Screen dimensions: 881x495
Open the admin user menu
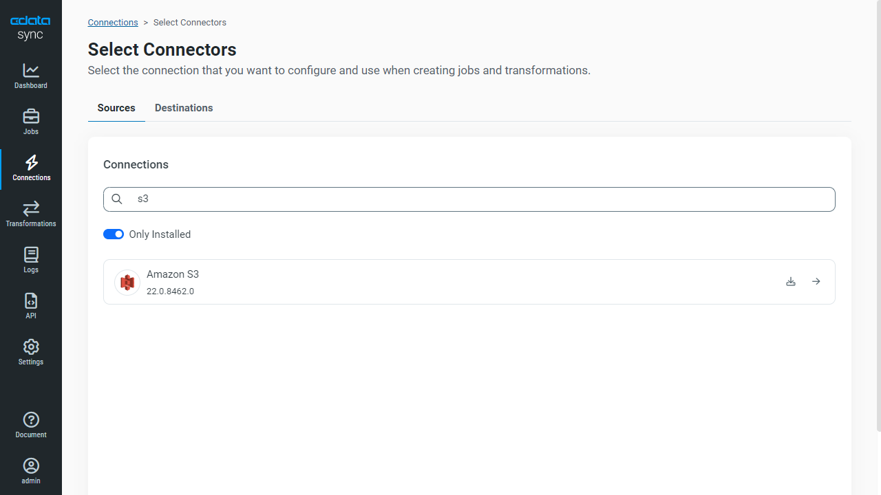(x=31, y=471)
